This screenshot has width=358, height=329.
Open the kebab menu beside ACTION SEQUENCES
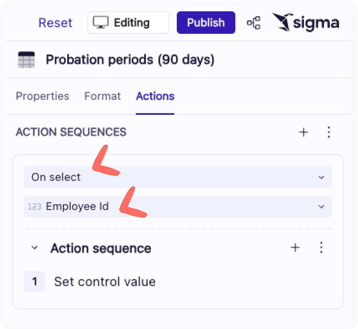(x=329, y=132)
